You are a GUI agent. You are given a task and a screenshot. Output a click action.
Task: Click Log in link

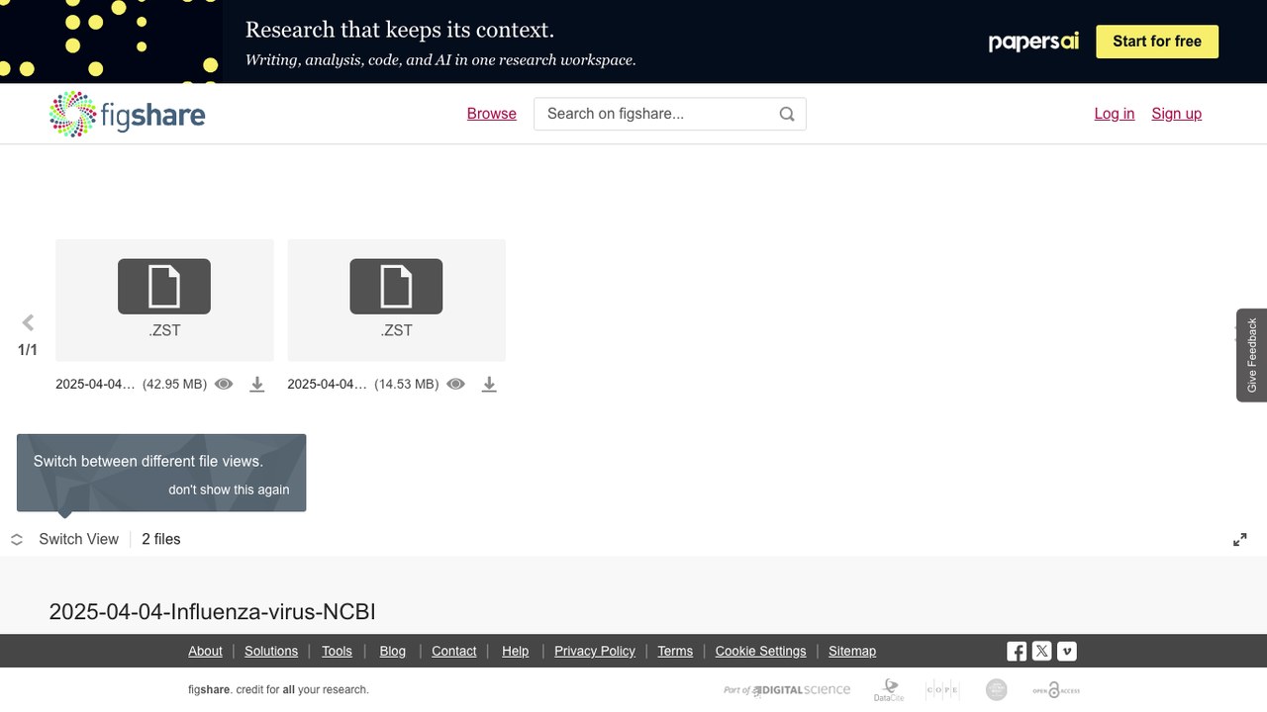[x=1115, y=114]
